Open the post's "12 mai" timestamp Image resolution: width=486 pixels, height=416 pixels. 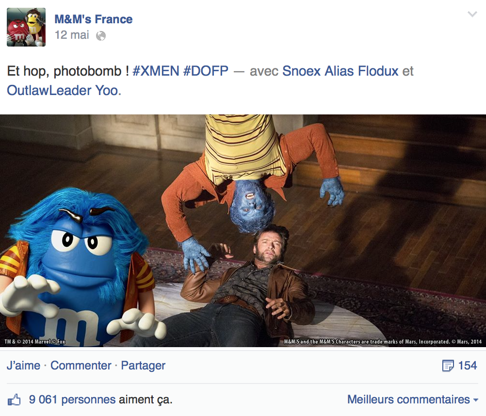coord(72,35)
